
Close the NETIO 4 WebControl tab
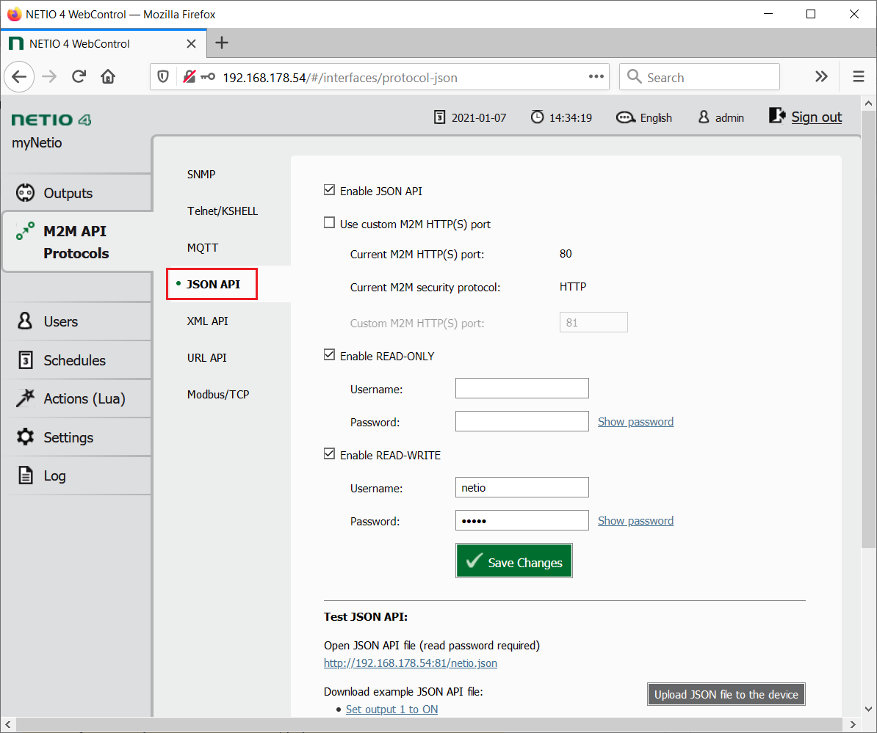(191, 43)
